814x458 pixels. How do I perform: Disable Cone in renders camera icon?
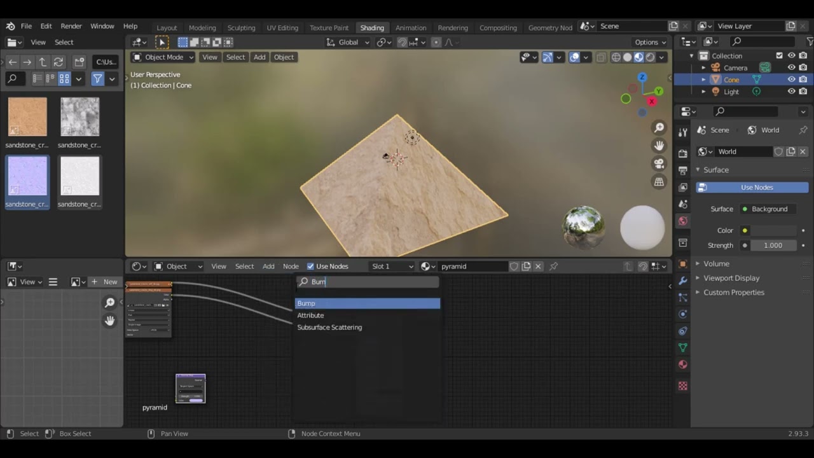coord(803,80)
